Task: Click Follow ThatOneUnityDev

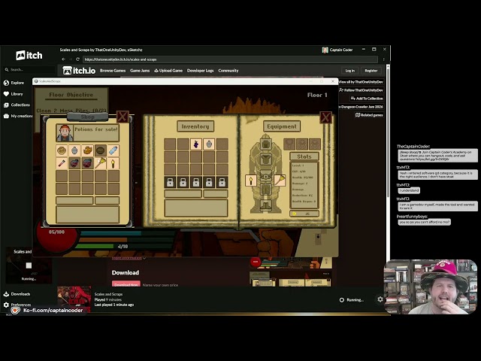Action: (x=362, y=90)
